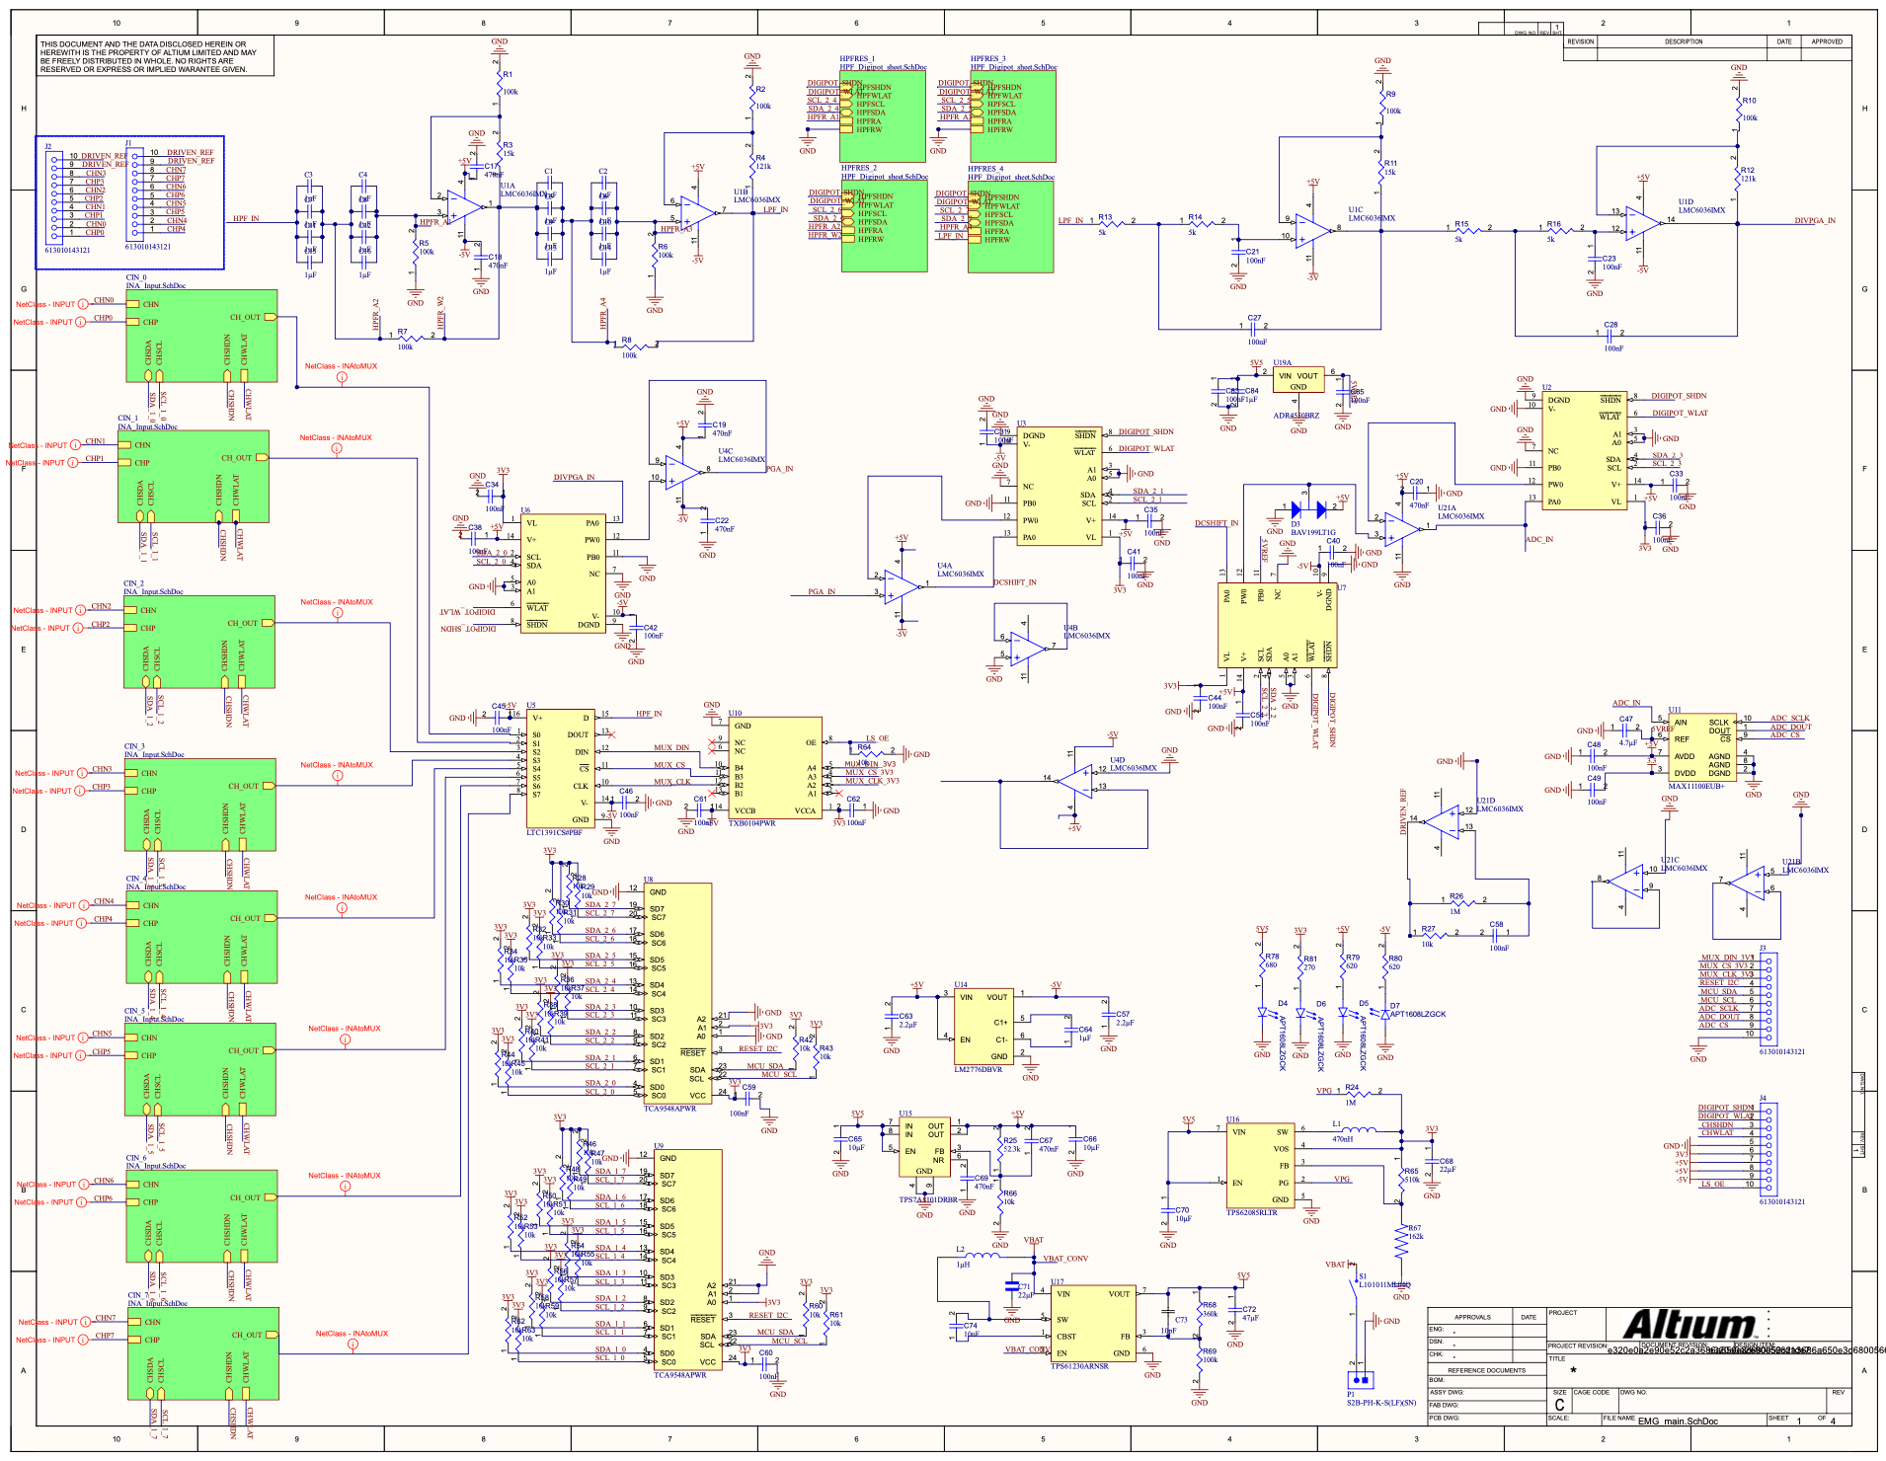This screenshot has width=1886, height=1461.
Task: Click the INAtoMUX NetClass directive on CIN_0 output
Action: [342, 375]
